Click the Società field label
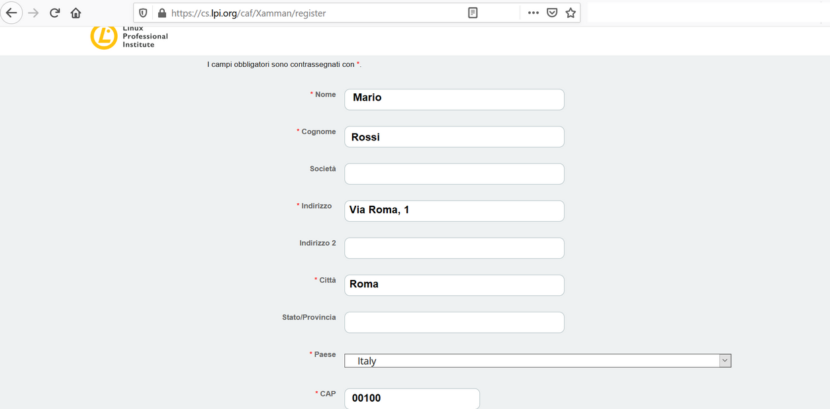 pyautogui.click(x=323, y=169)
